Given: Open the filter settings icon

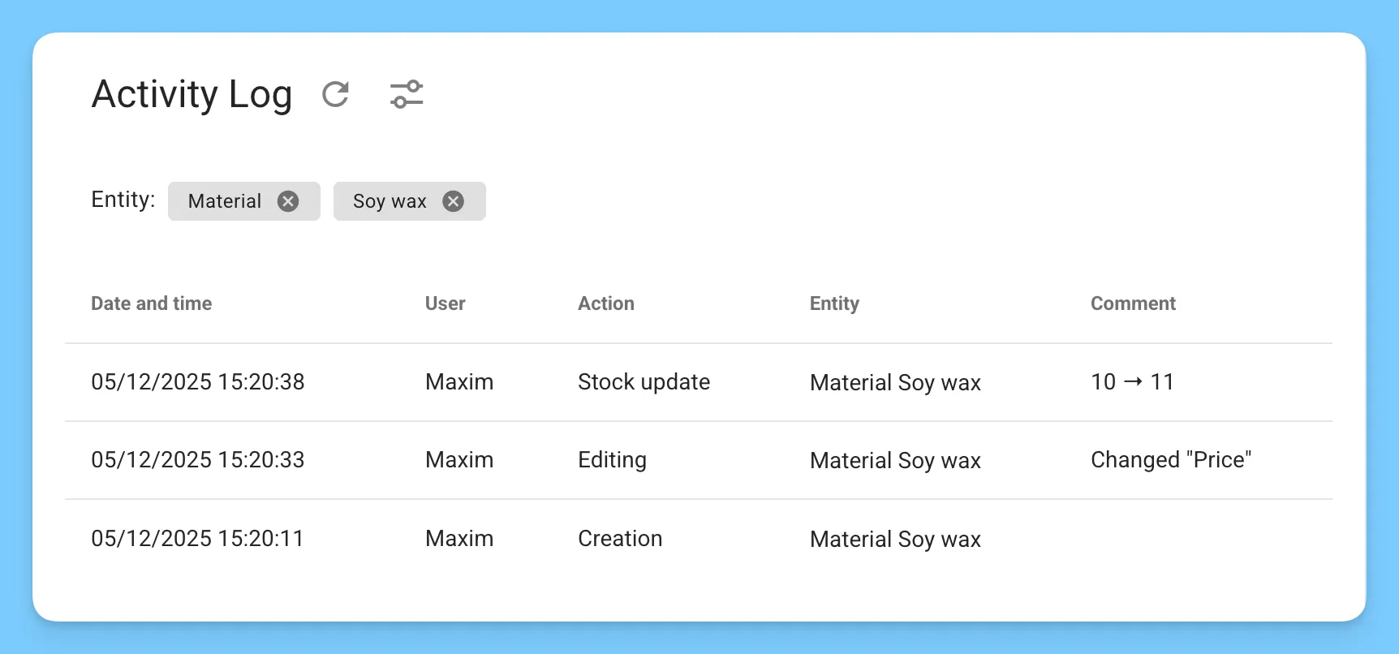Looking at the screenshot, I should (407, 95).
